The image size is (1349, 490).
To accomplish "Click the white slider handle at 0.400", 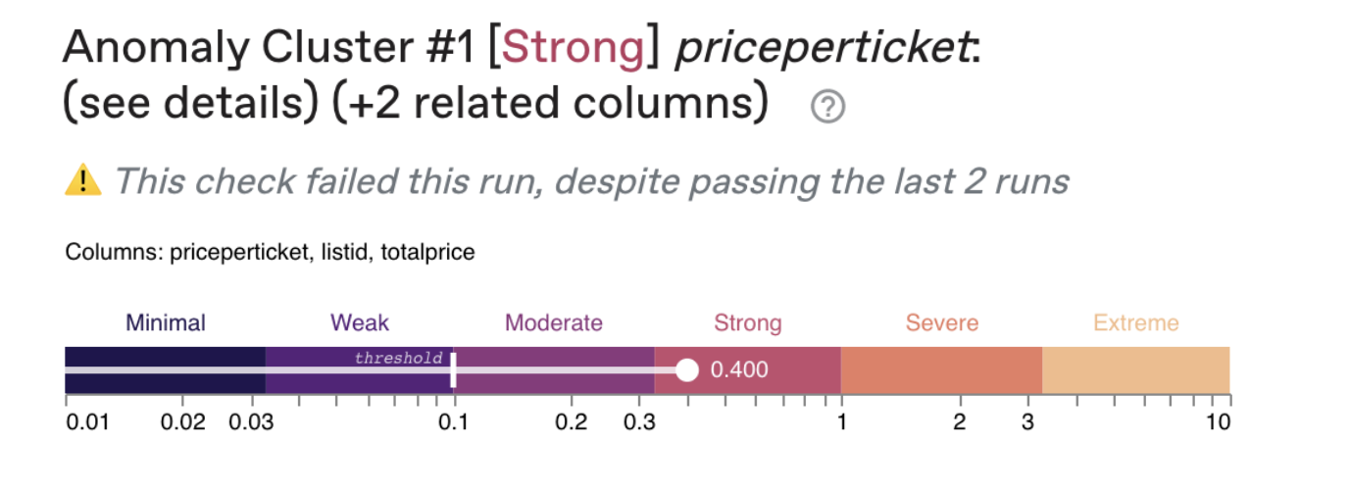I will click(x=687, y=370).
